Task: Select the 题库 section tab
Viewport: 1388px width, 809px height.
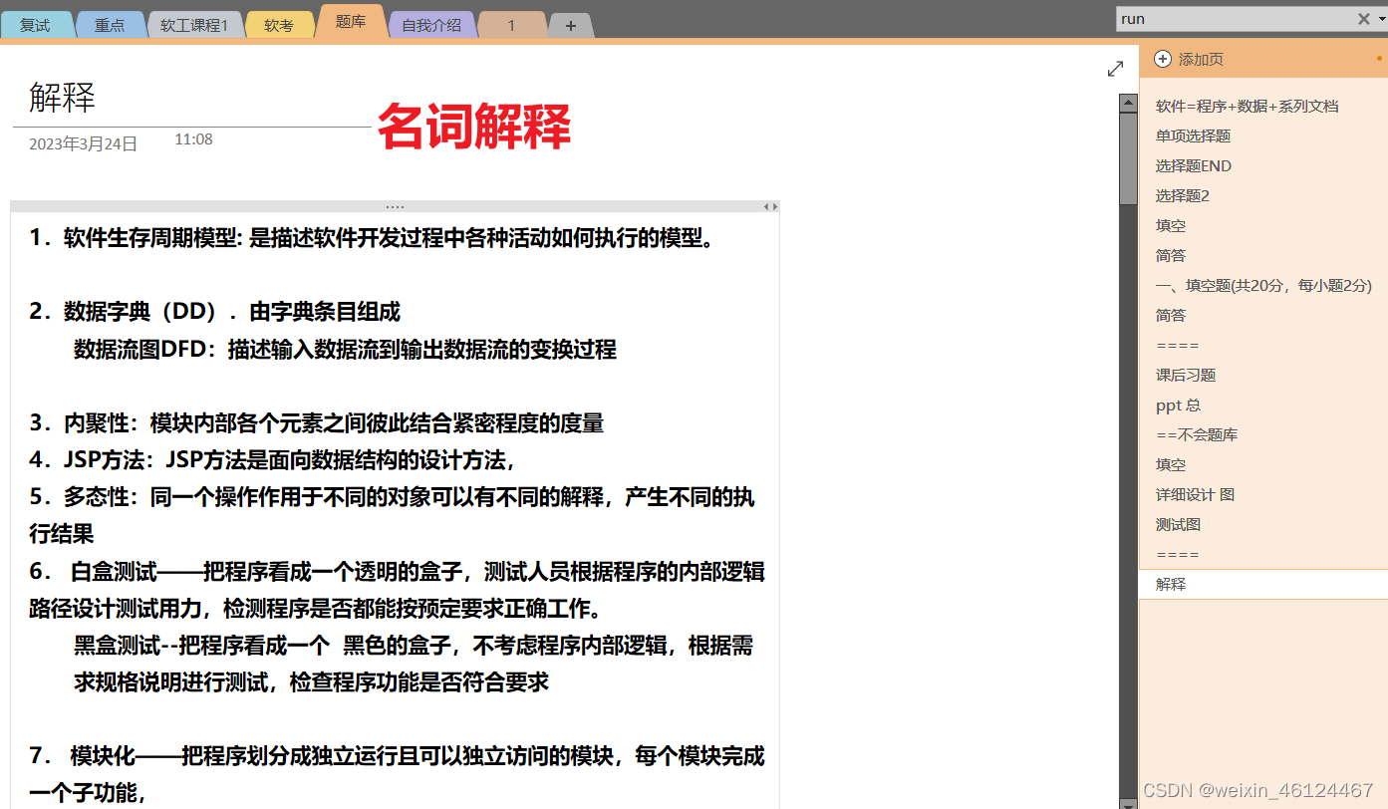Action: click(351, 22)
